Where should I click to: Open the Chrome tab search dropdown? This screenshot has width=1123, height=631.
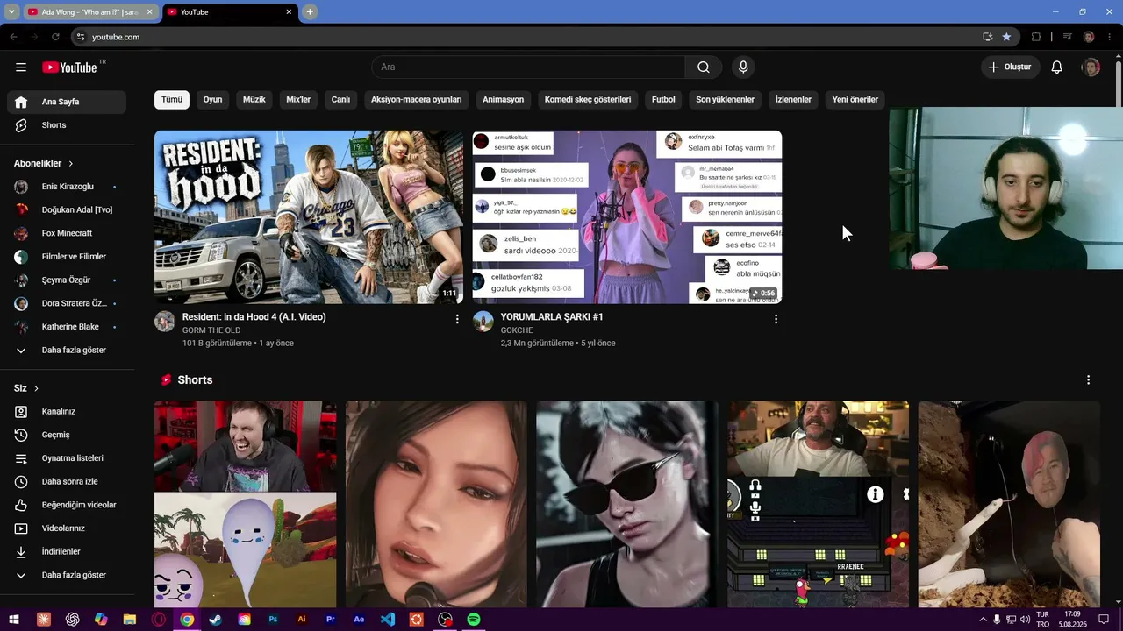point(11,12)
